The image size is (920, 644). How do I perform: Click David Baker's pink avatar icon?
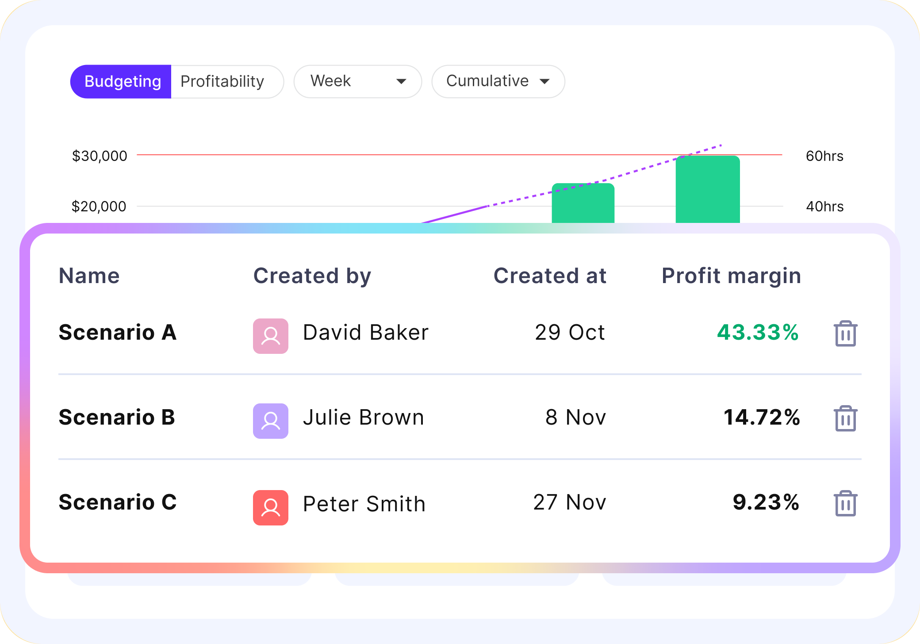tap(271, 336)
